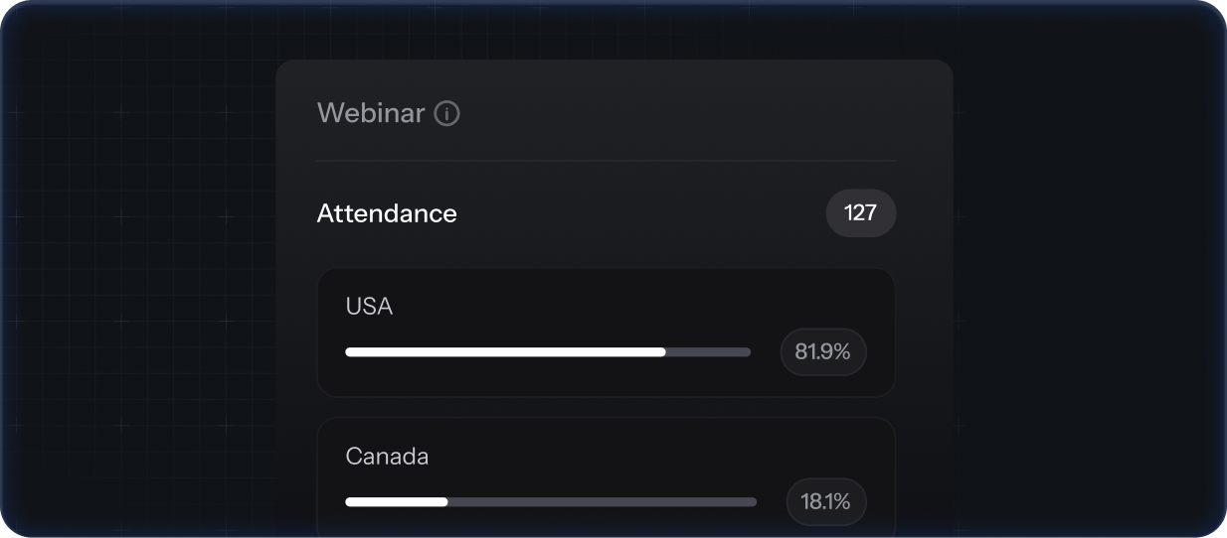Viewport: 1227px width, 538px height.
Task: Click the divider line under Webinar heading
Action: point(606,161)
